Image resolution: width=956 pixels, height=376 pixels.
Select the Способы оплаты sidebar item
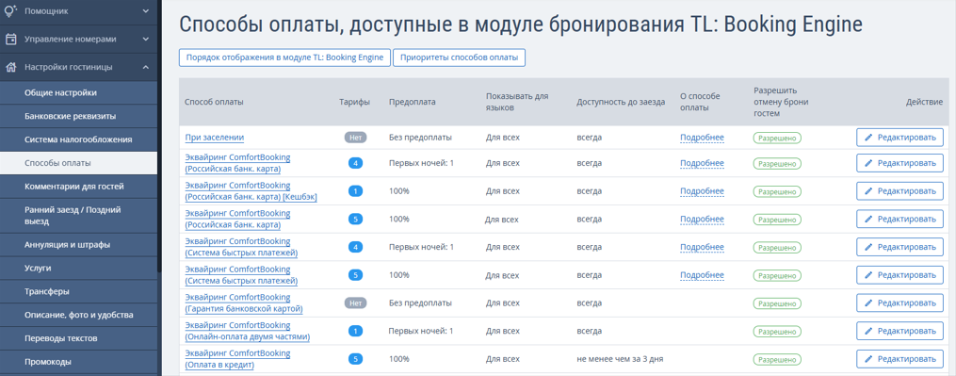click(x=78, y=163)
